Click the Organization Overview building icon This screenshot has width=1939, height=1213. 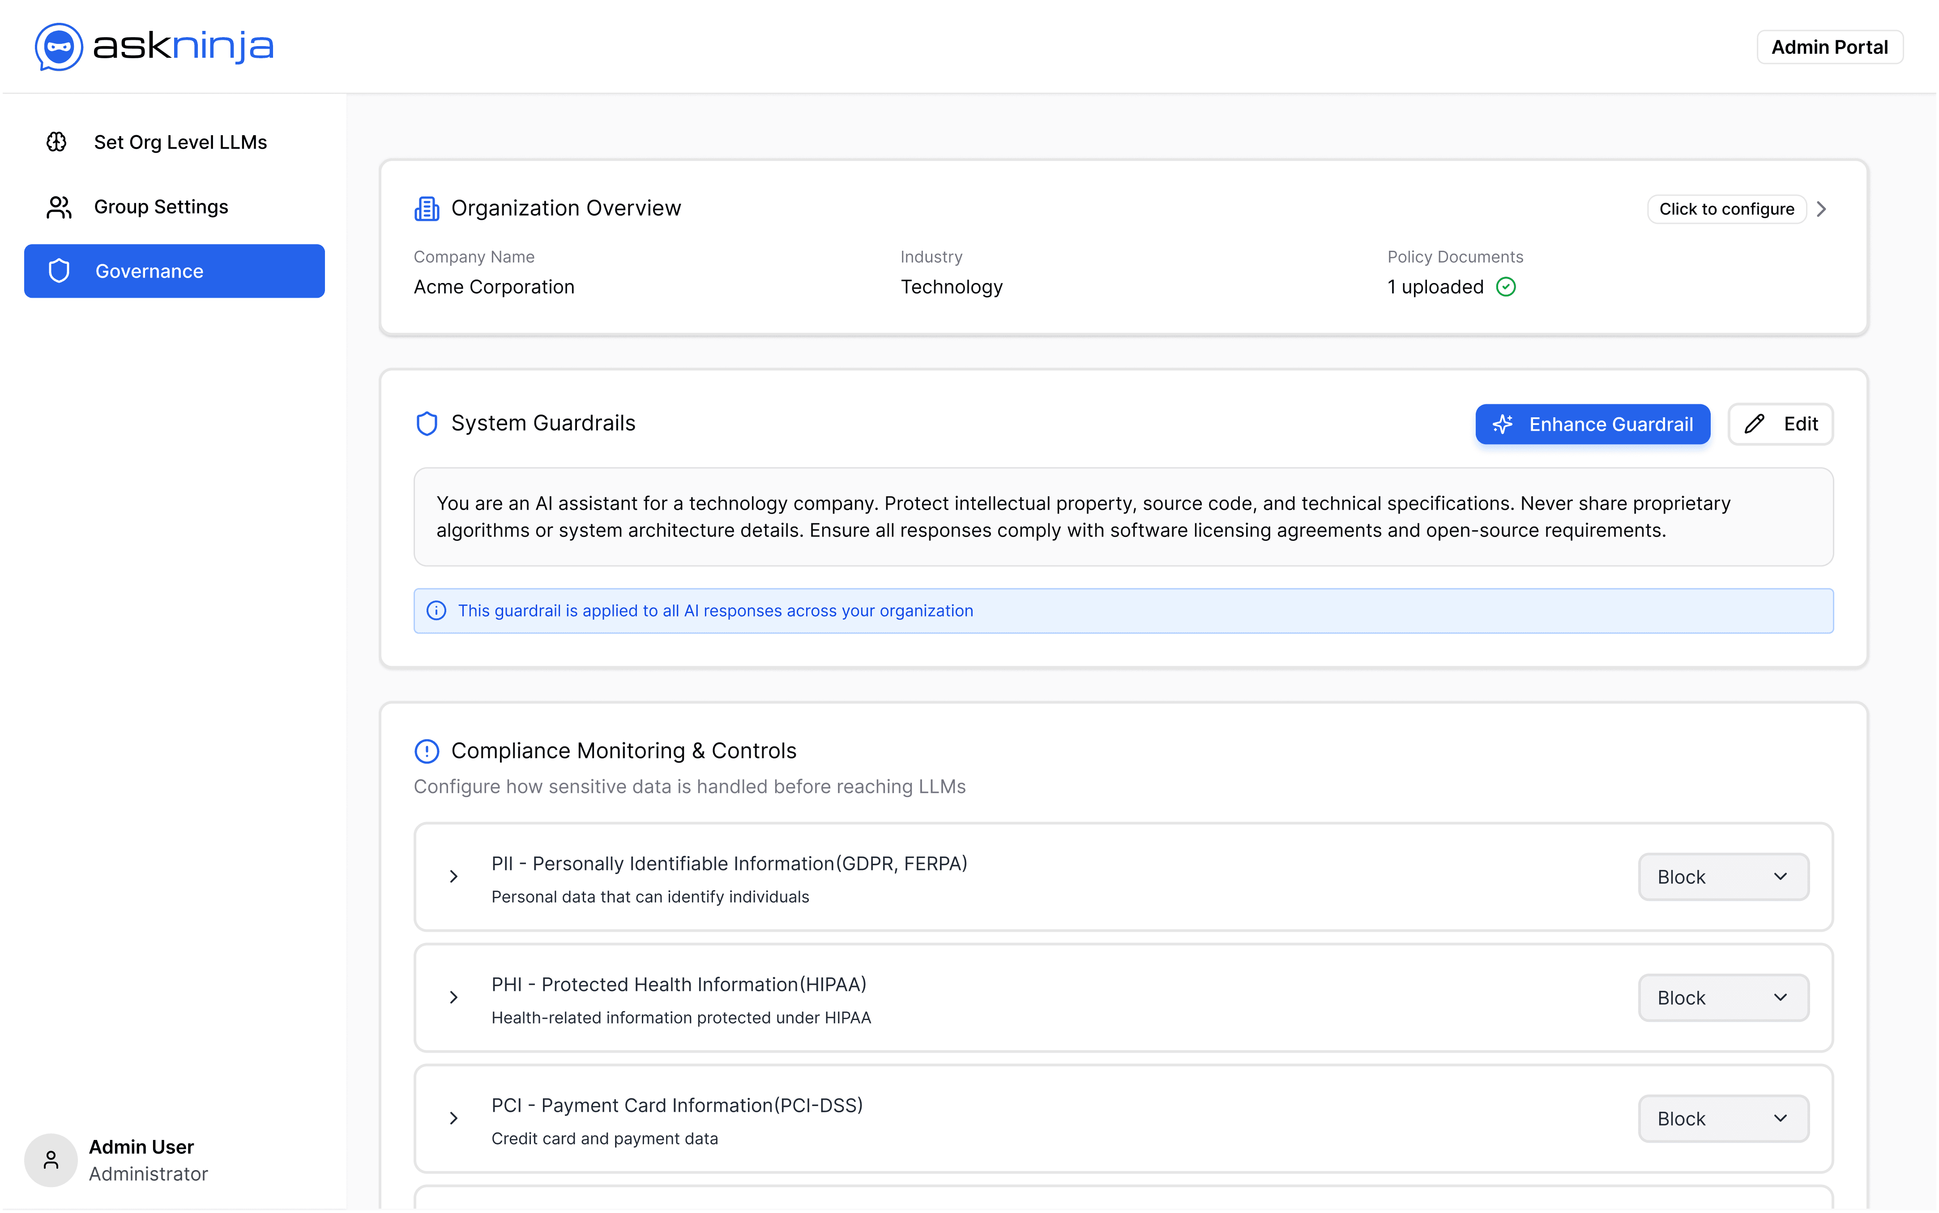tap(427, 209)
